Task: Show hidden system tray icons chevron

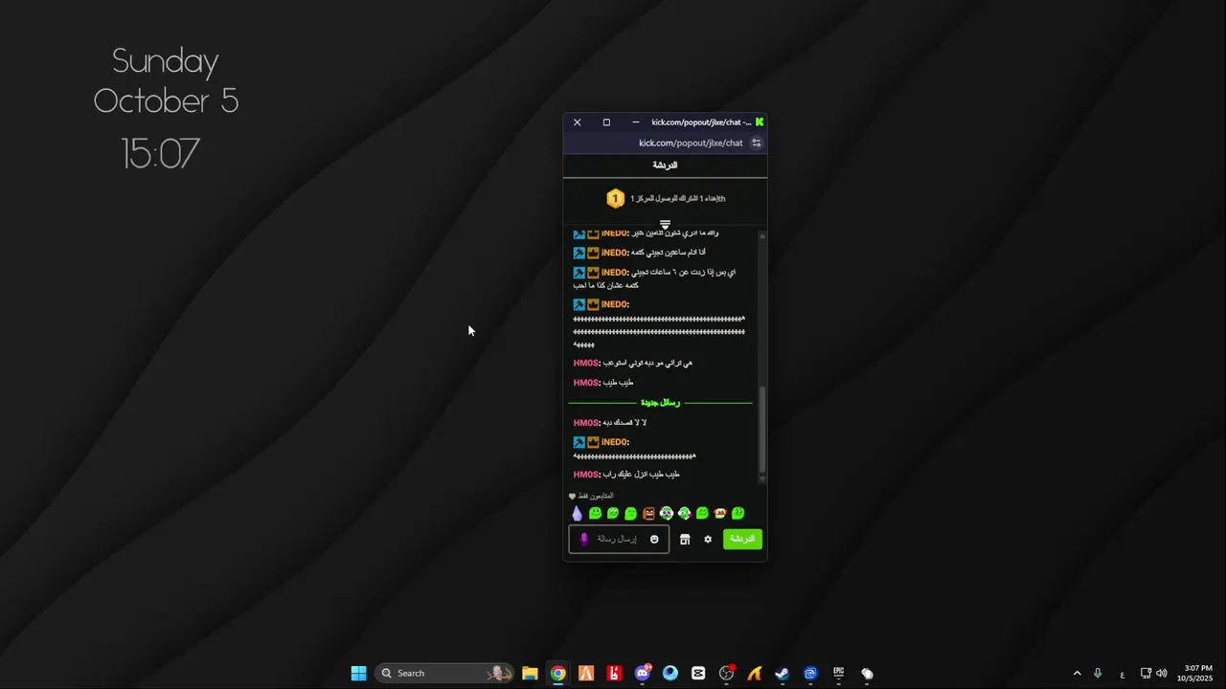Action: pyautogui.click(x=1077, y=673)
